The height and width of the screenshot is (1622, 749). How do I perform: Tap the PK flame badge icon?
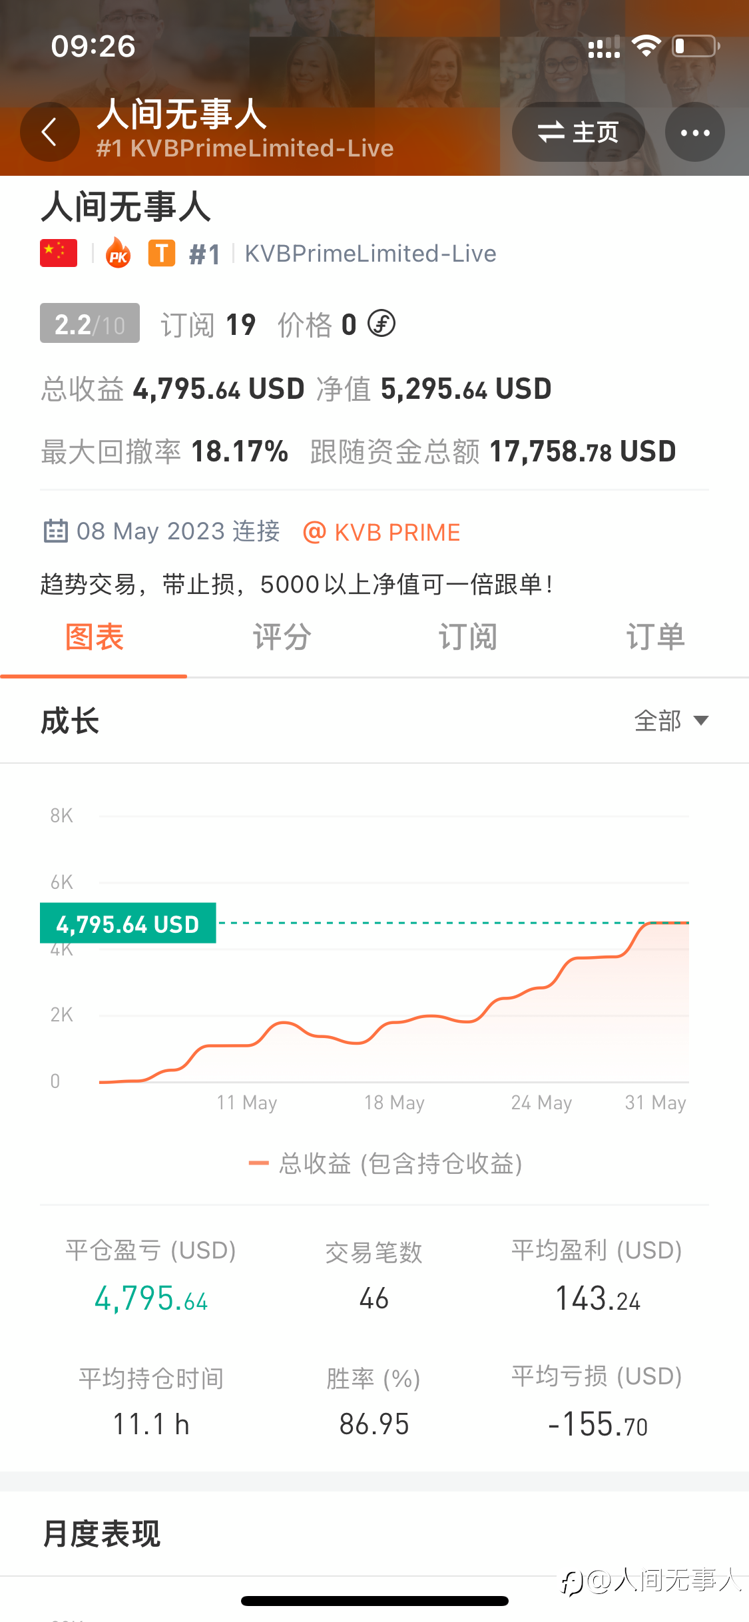(x=119, y=254)
